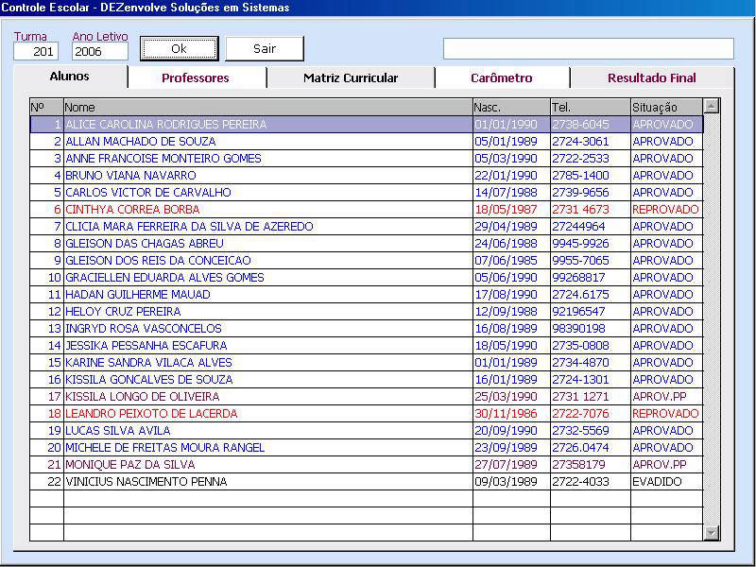Click the Ok button
The width and height of the screenshot is (756, 567).
point(179,48)
